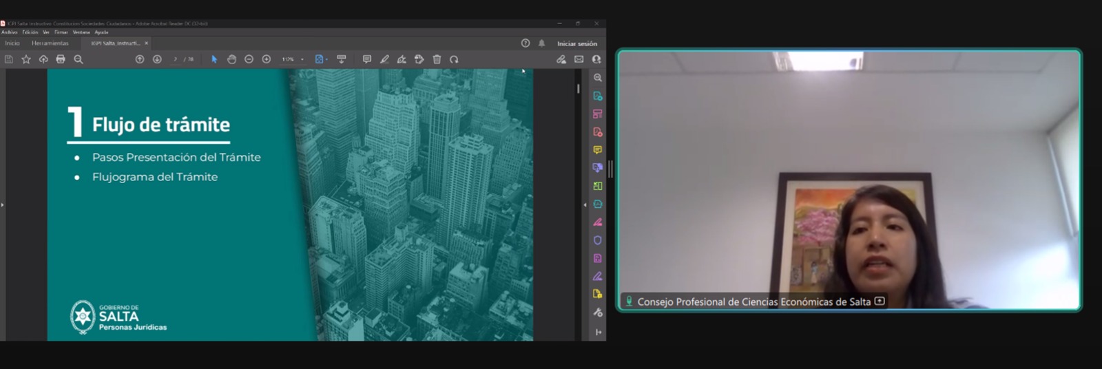Open the Ventana menu
The height and width of the screenshot is (369, 1102).
click(x=81, y=32)
